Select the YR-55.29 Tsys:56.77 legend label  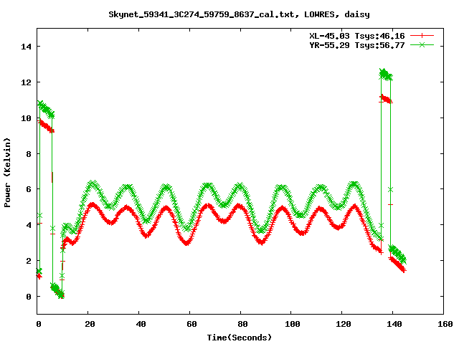pyautogui.click(x=357, y=45)
